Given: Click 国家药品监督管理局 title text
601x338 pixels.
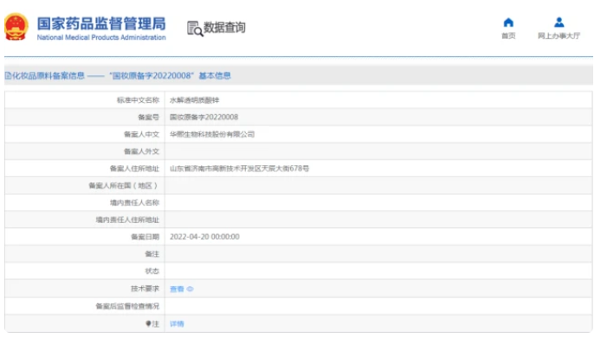Looking at the screenshot, I should tap(101, 23).
